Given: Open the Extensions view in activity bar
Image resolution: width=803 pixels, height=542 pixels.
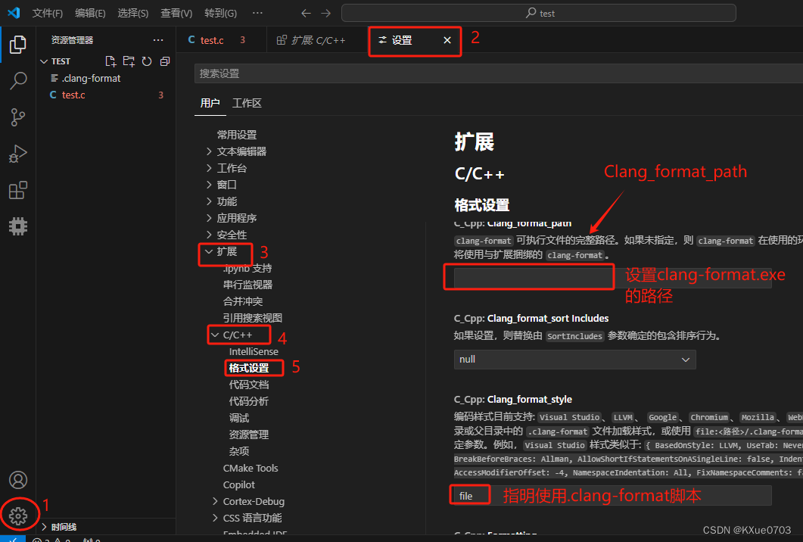Looking at the screenshot, I should tap(18, 190).
